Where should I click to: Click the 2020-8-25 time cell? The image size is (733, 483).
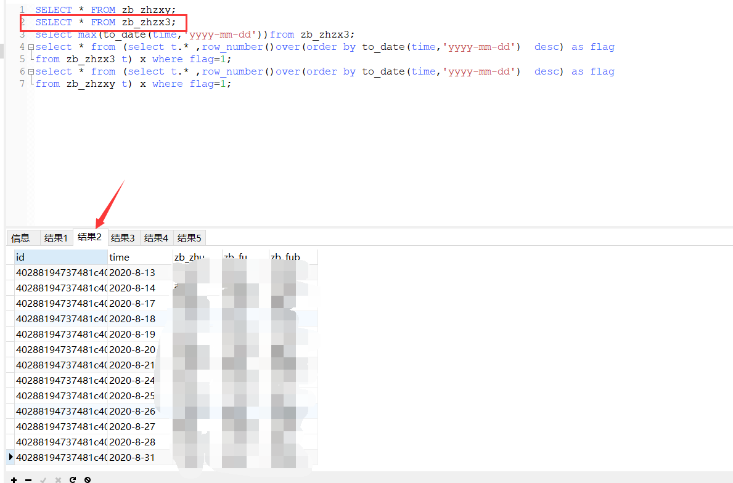[x=140, y=396]
